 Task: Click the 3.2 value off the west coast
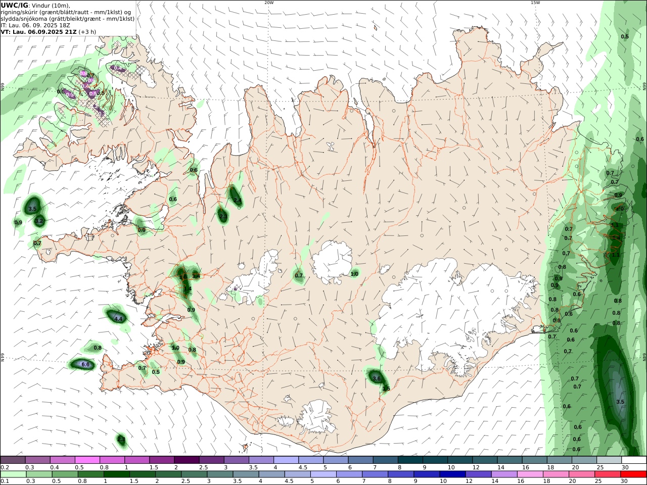(39, 221)
